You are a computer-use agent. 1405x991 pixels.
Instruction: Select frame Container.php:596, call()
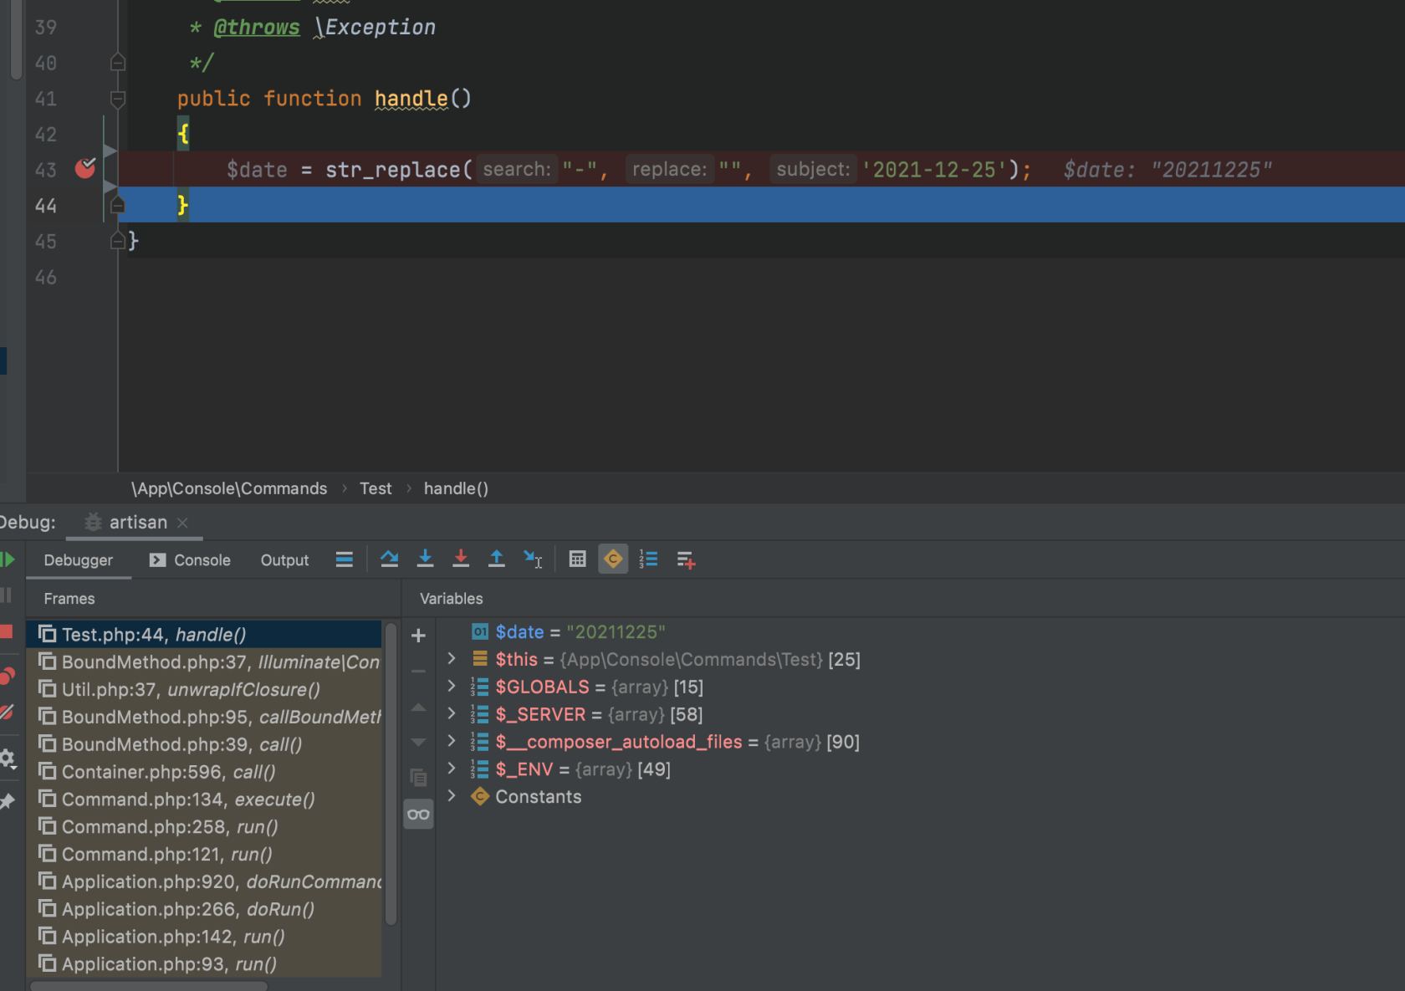point(204,771)
